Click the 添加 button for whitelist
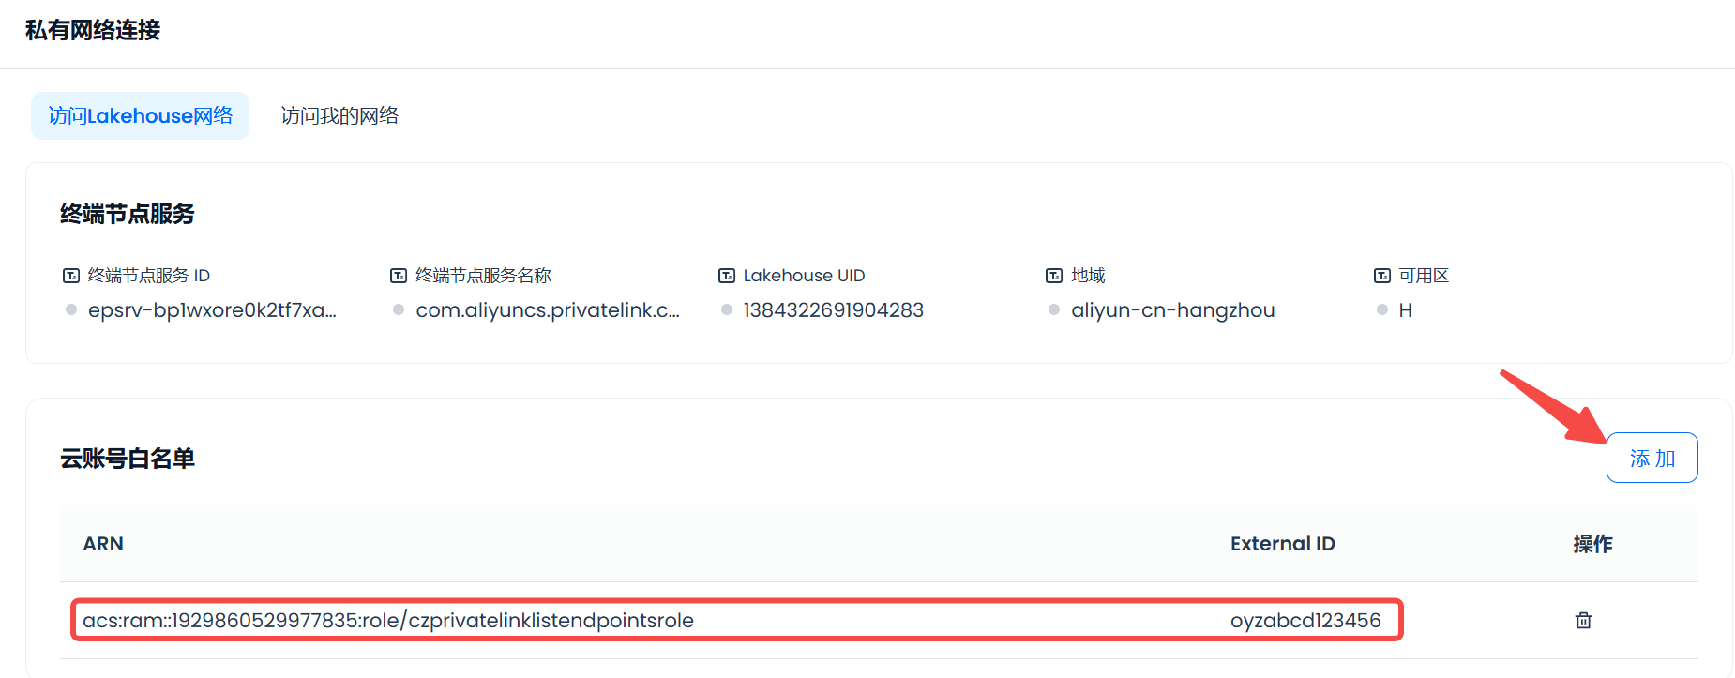This screenshot has width=1735, height=678. 1652,458
